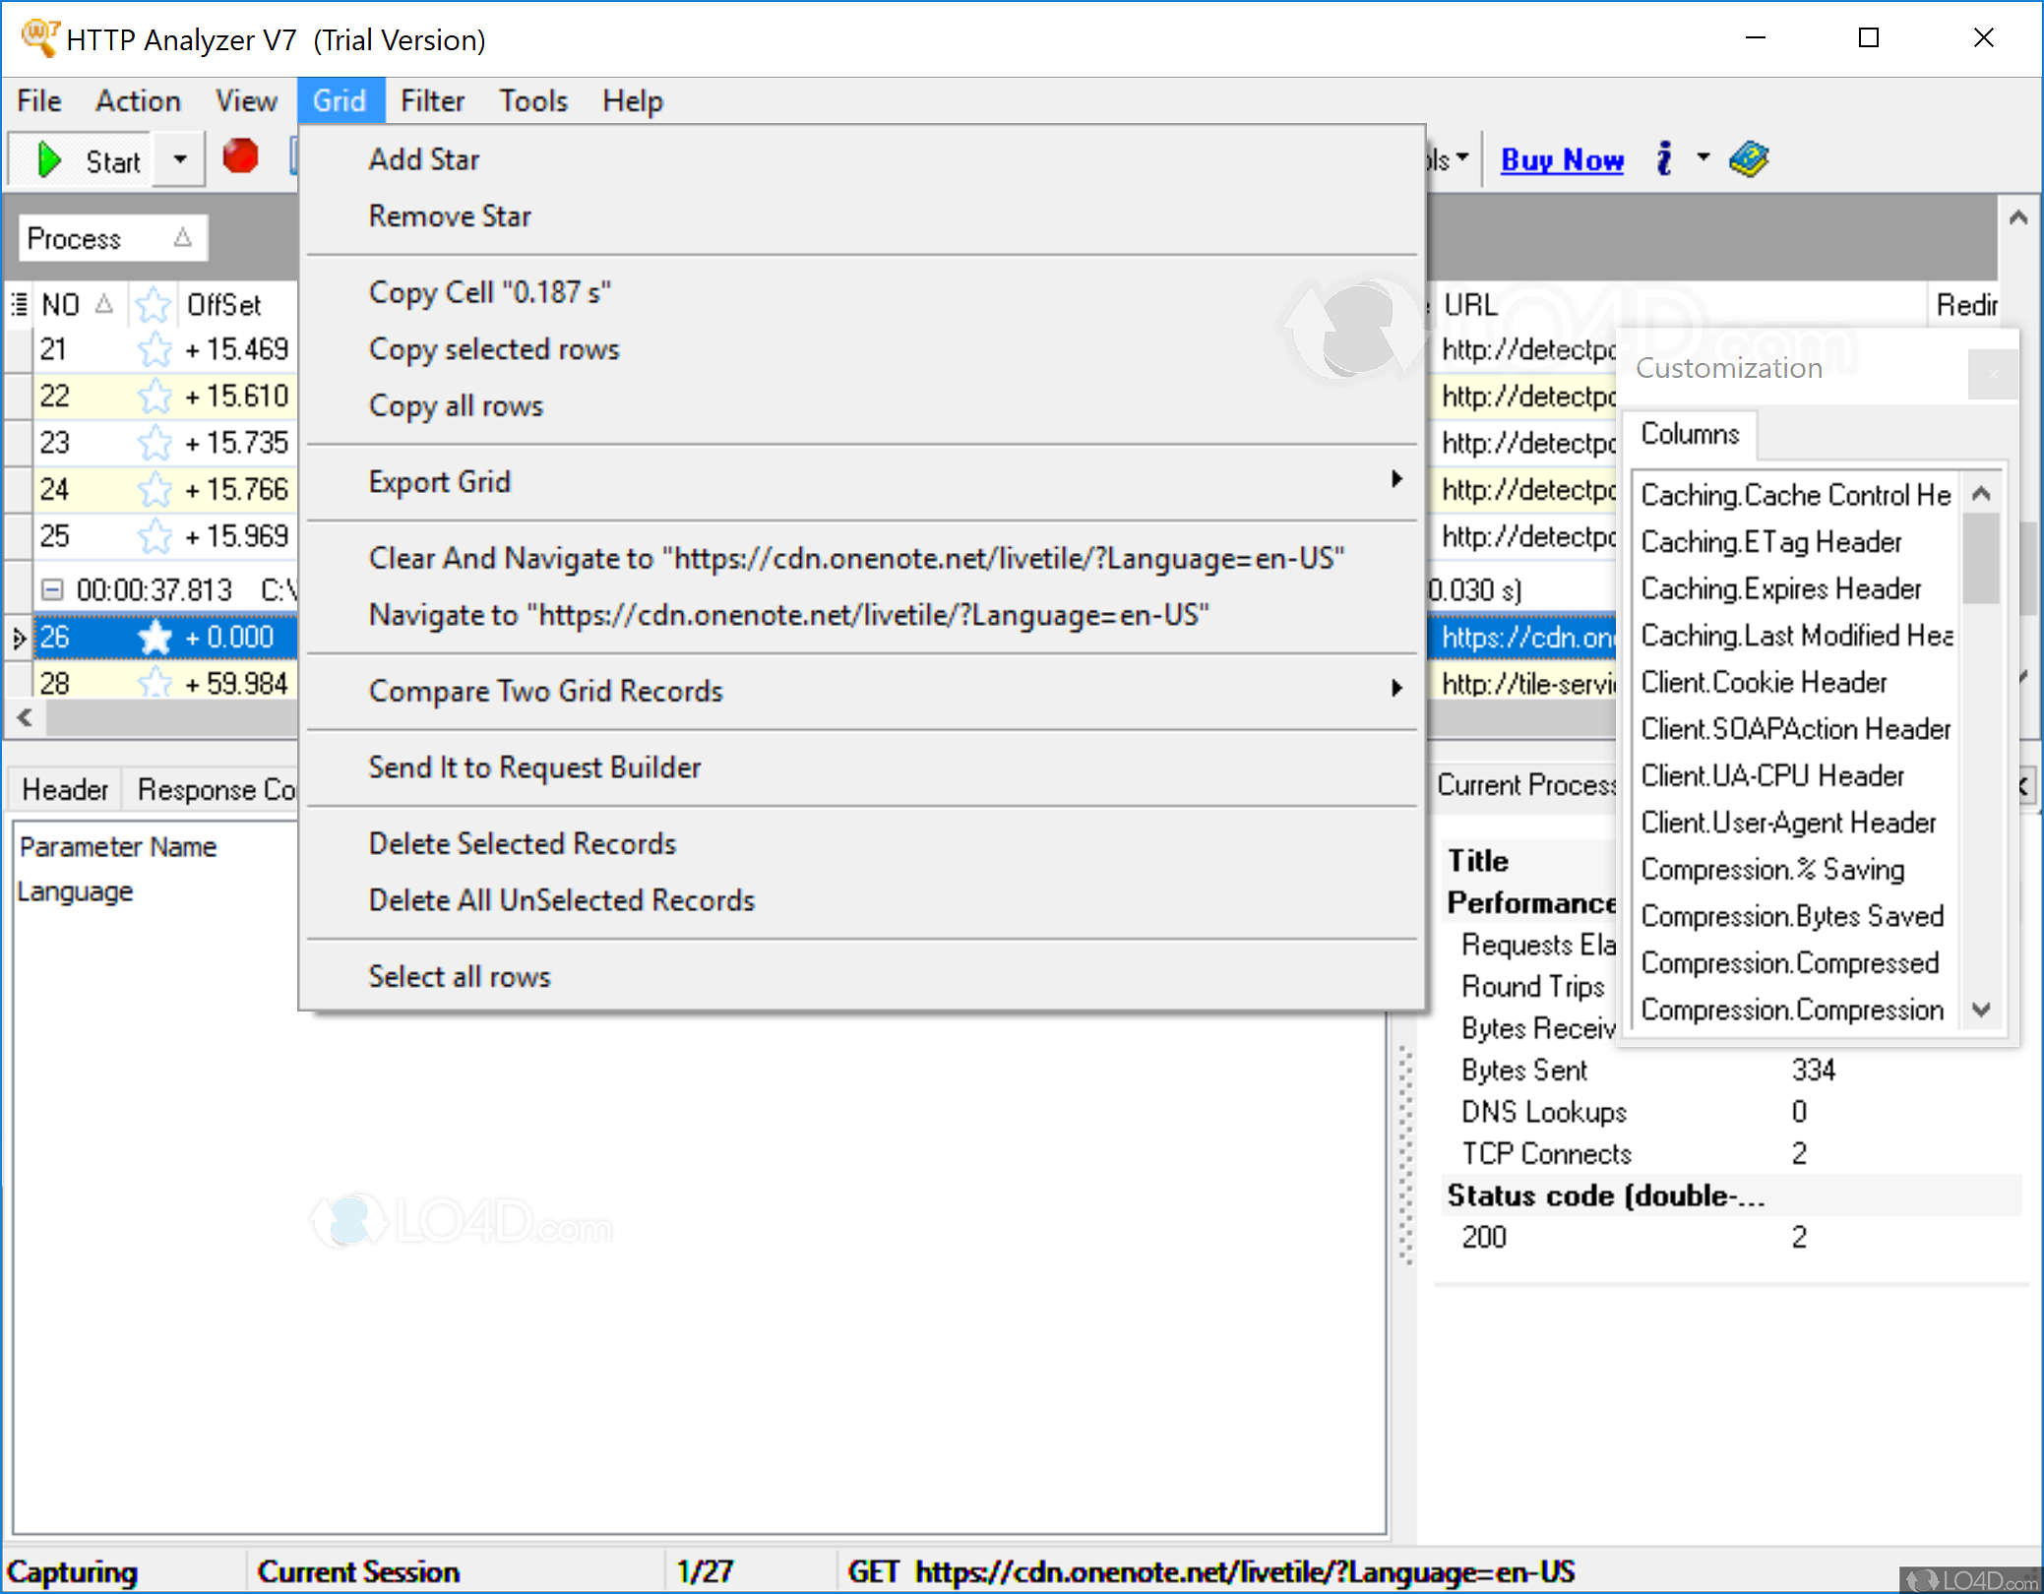Stop capturing via the red stop icon
Image resolution: width=2044 pixels, height=1594 pixels.
(x=240, y=156)
